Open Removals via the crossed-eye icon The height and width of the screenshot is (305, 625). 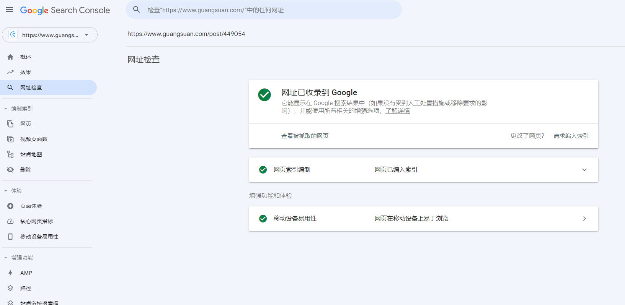[x=10, y=170]
